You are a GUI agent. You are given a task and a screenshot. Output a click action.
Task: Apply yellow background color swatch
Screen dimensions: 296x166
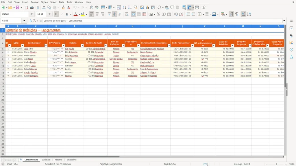83,14
